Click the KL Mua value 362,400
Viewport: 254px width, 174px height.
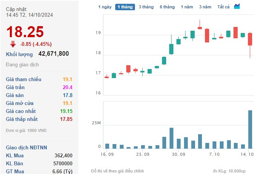click(x=63, y=155)
